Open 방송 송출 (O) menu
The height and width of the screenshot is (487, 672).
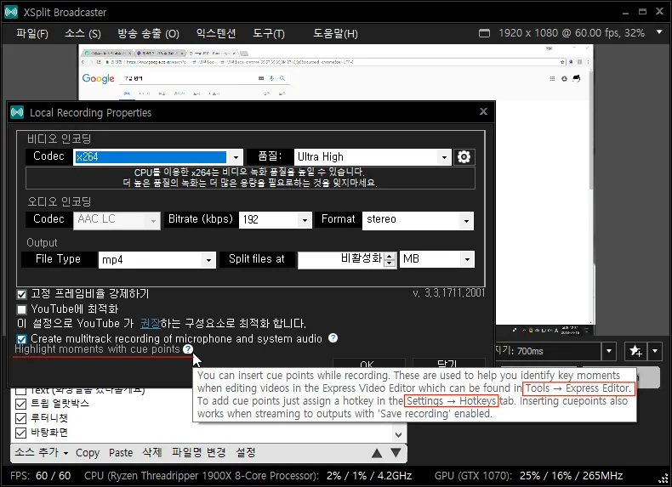148,33
